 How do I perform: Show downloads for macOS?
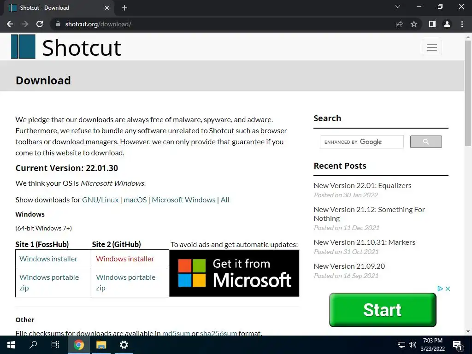[135, 200]
